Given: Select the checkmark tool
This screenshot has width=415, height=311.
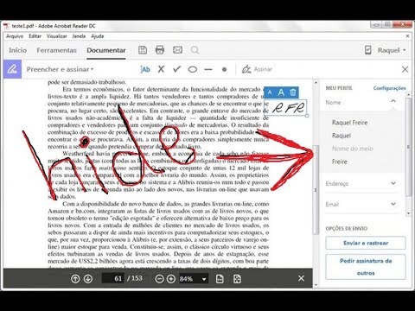Looking at the screenshot, I should point(176,69).
